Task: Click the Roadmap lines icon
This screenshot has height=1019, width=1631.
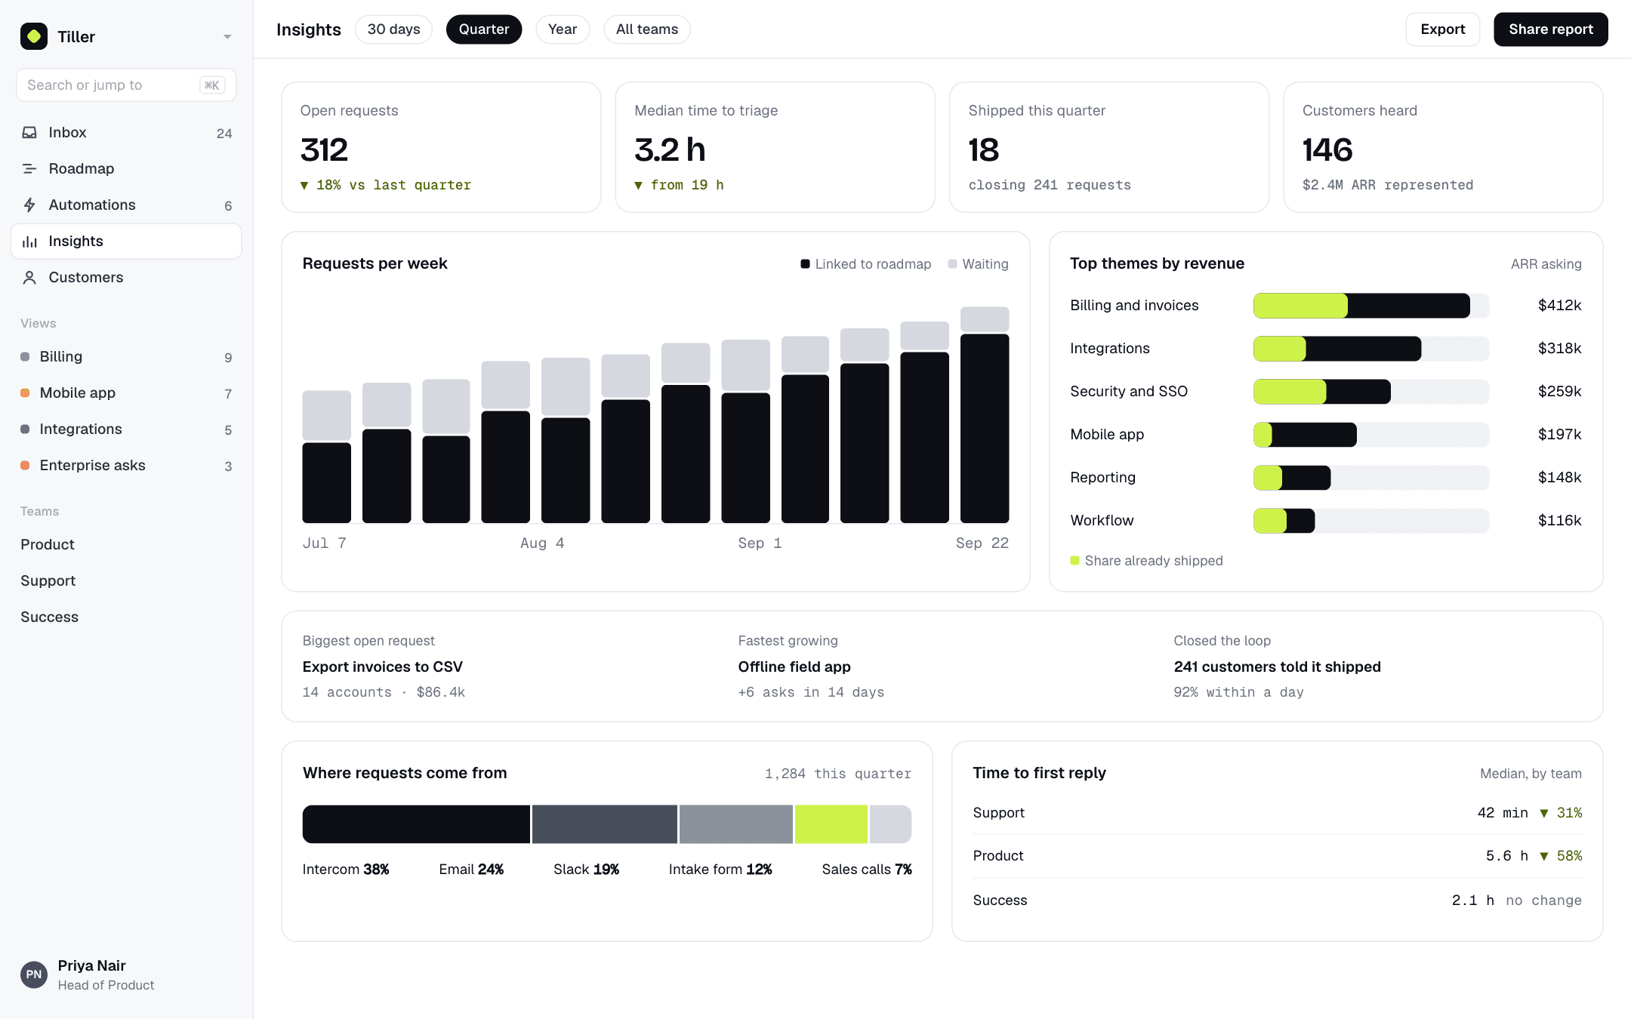Action: pos(29,169)
